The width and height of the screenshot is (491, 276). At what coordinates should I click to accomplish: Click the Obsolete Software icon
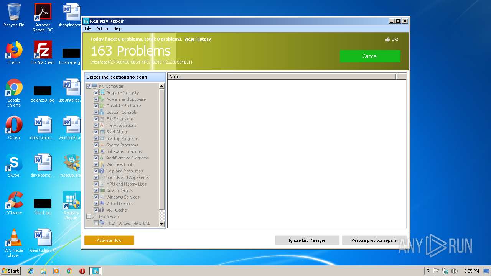(x=102, y=106)
